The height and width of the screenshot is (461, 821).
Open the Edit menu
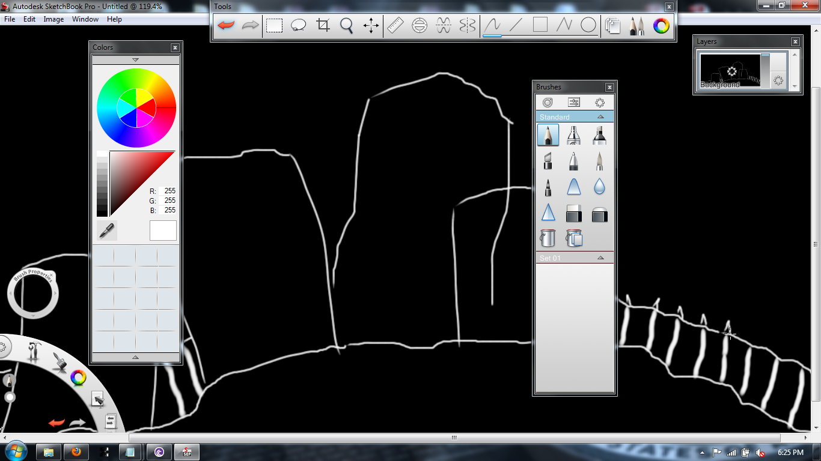coord(29,19)
